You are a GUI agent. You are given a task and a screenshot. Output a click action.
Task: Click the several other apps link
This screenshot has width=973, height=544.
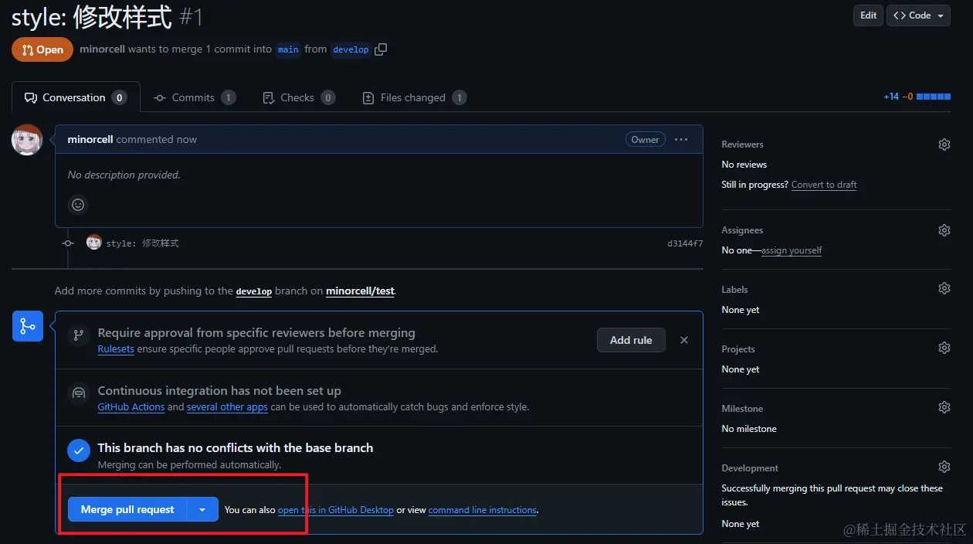click(x=227, y=406)
